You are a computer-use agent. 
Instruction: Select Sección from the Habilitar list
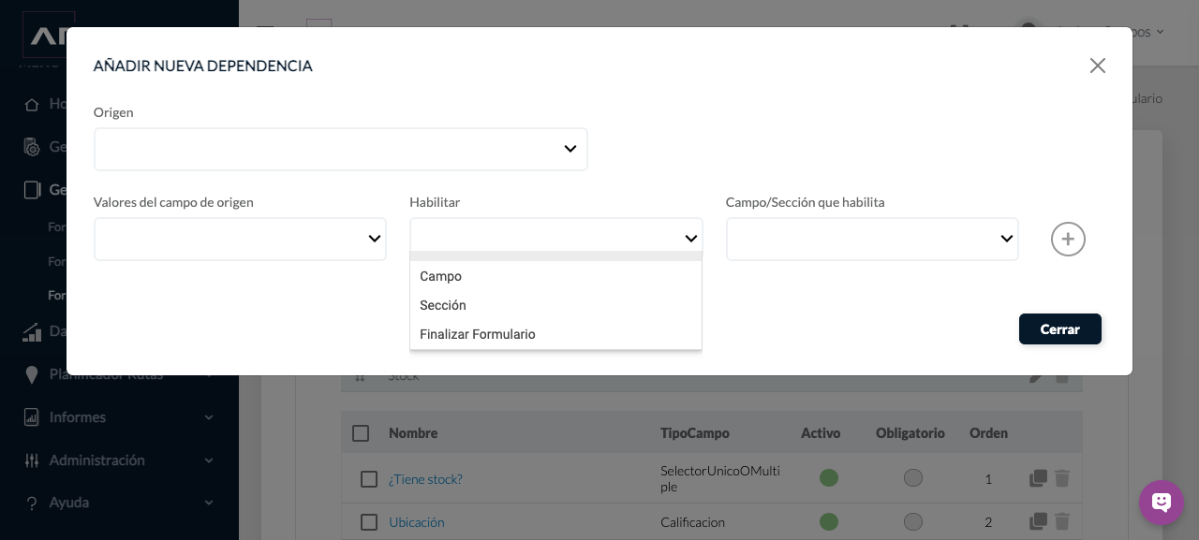(x=555, y=305)
